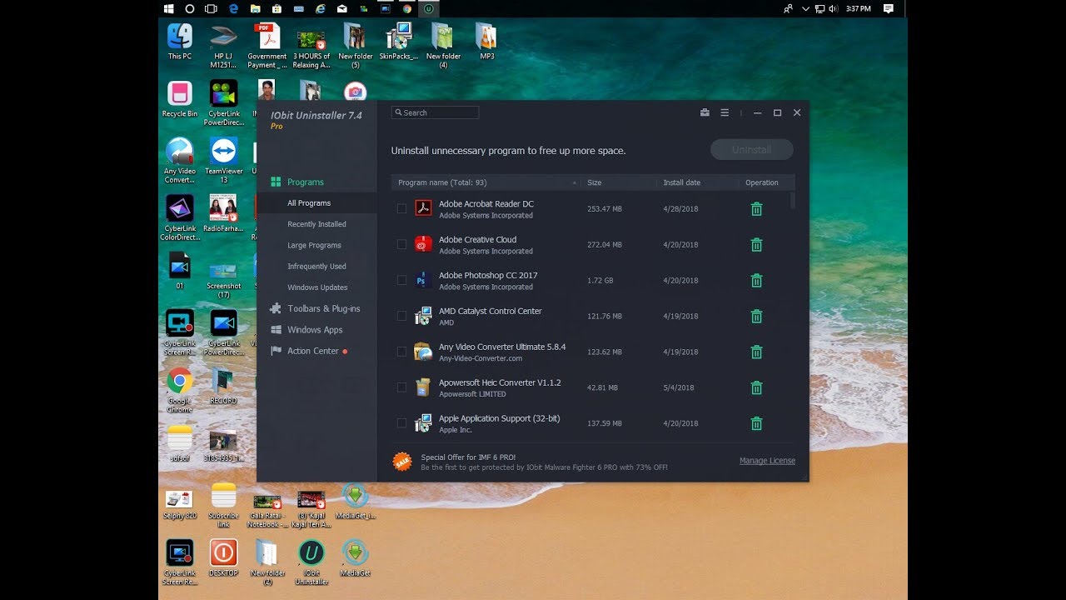Select MP3 folder on desktop

coord(486,42)
